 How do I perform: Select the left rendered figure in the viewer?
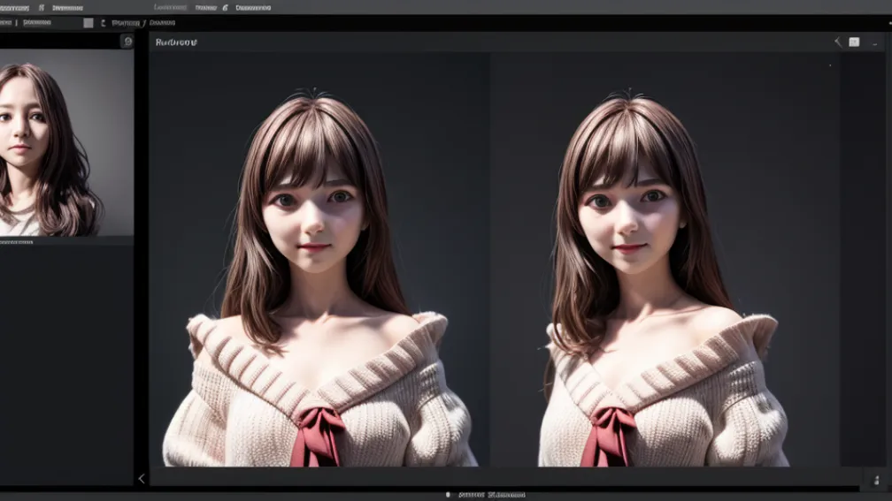(319, 278)
